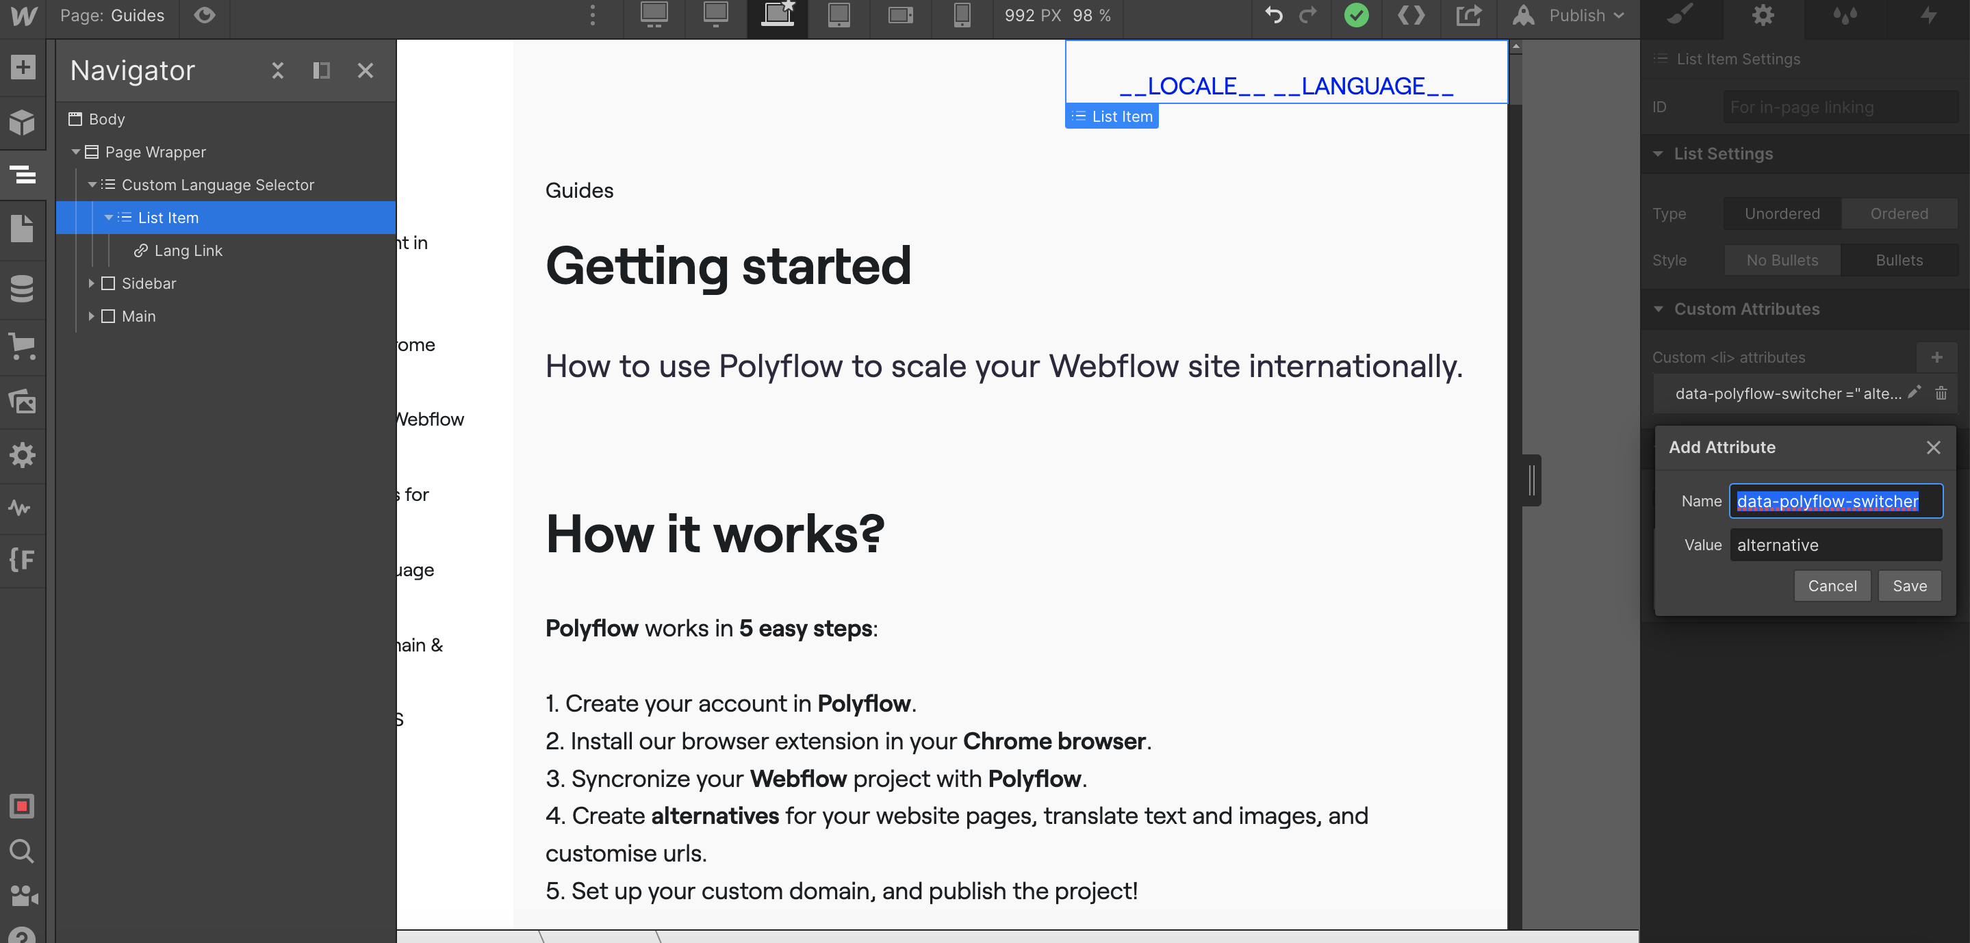Open the Audit activity panel
1970x943 pixels.
click(x=21, y=507)
